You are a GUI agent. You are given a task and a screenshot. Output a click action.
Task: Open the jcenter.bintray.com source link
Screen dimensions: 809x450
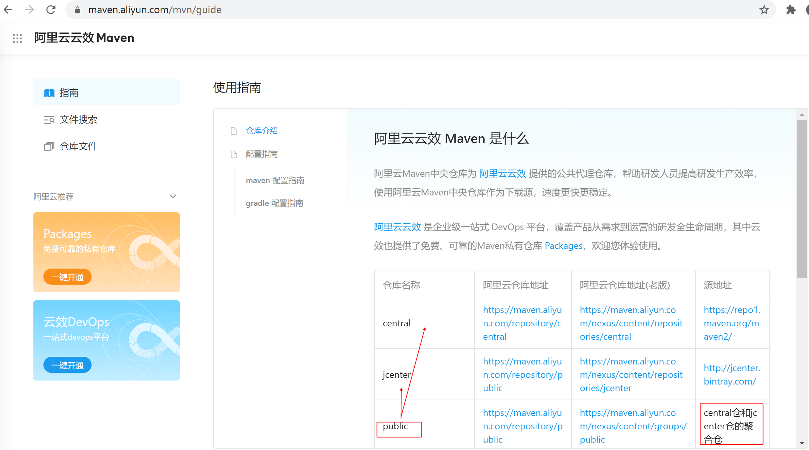coord(732,374)
